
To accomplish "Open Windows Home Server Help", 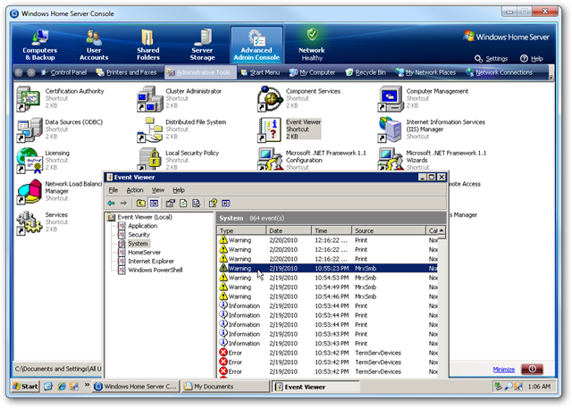I will tap(532, 59).
